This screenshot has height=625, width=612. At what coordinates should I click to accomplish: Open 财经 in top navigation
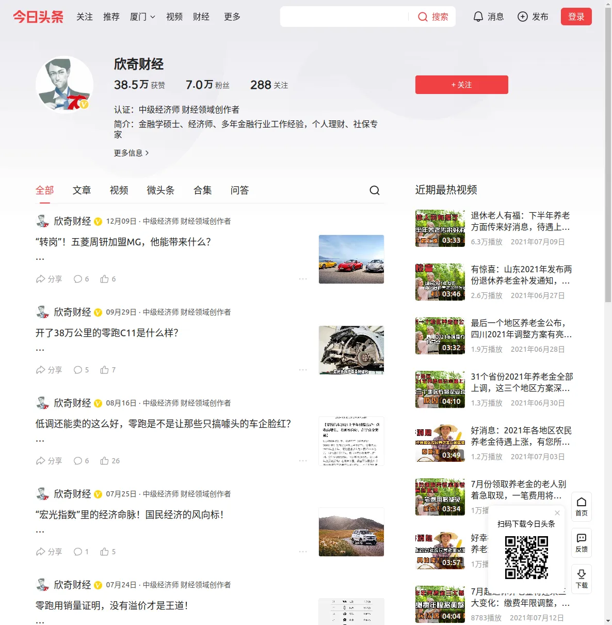(201, 17)
